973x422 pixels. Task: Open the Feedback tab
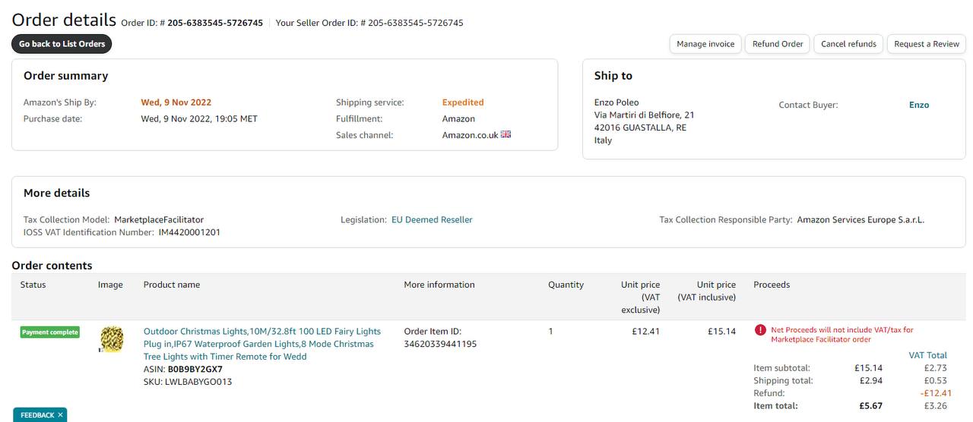point(36,415)
